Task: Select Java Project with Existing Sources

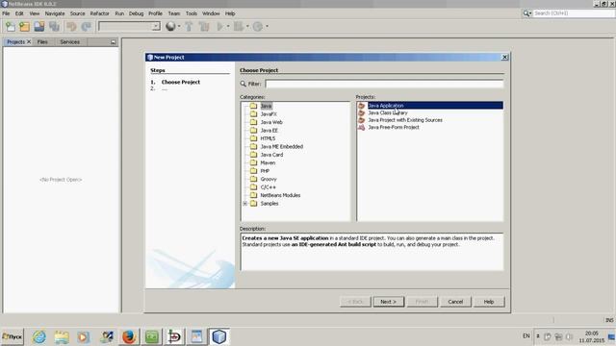Action: point(404,120)
